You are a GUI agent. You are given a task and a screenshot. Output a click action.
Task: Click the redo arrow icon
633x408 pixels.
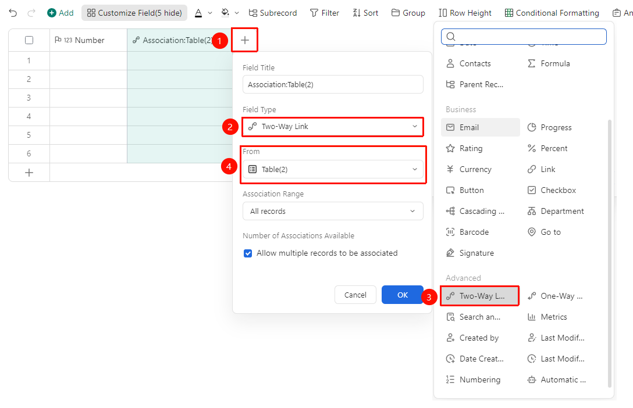[x=31, y=13]
